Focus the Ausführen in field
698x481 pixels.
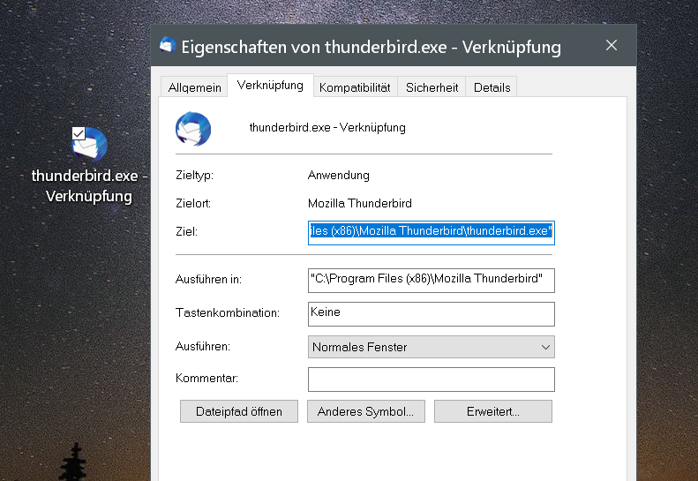click(x=431, y=280)
